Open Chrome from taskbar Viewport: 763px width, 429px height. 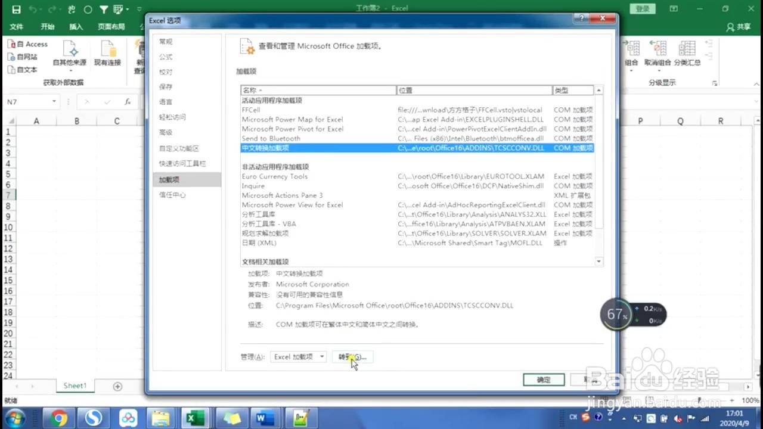point(59,418)
